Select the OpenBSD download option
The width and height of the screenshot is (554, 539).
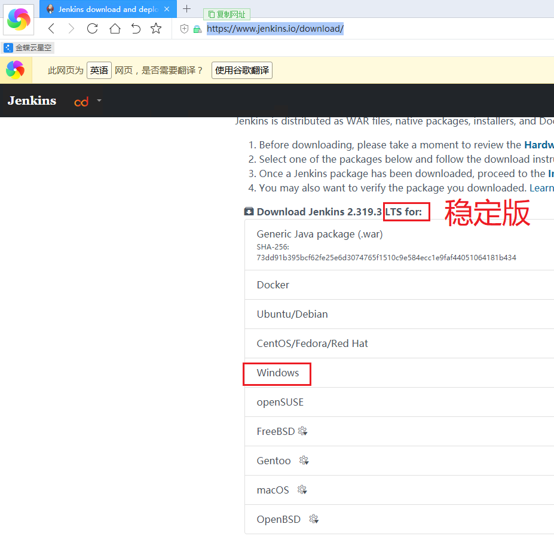[399, 519]
